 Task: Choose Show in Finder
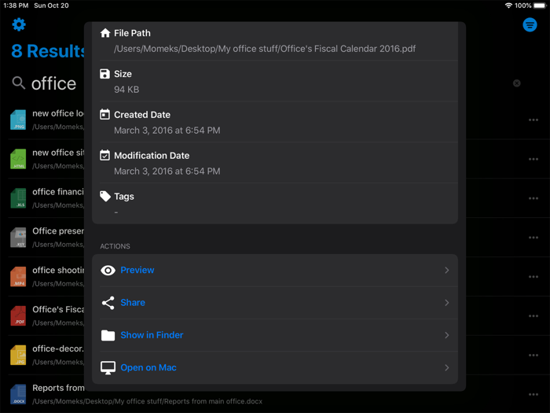[x=275, y=335]
